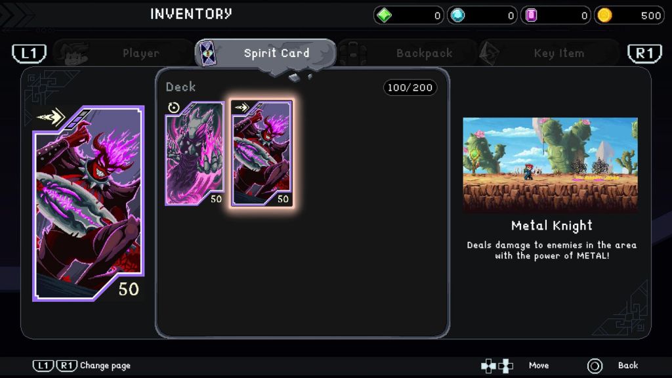Click the Player tab's character portrait icon
This screenshot has width=672, height=378.
tap(75, 53)
